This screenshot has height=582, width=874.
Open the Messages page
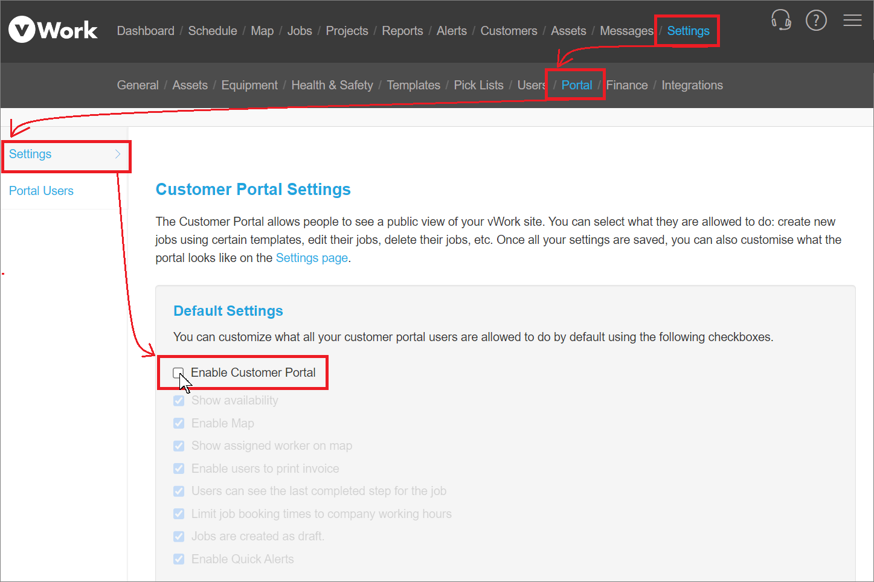626,31
